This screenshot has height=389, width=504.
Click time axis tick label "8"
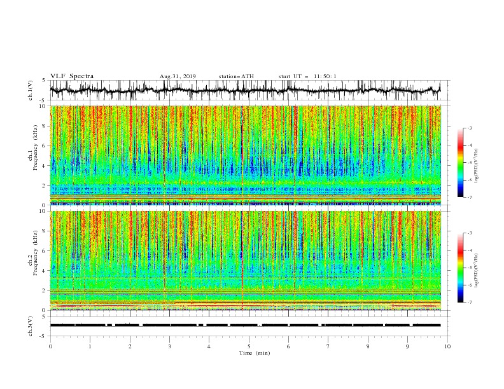[x=368, y=346]
